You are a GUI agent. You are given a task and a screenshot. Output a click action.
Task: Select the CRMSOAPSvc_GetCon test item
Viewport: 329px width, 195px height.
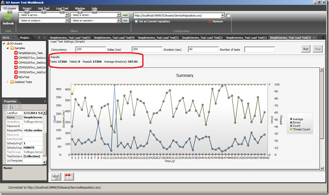point(30,67)
